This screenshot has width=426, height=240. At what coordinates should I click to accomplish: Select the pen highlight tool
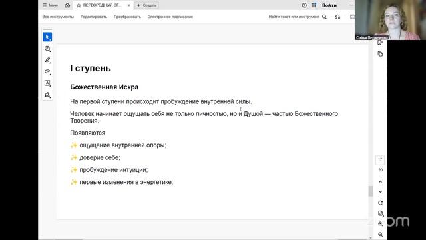point(47,60)
